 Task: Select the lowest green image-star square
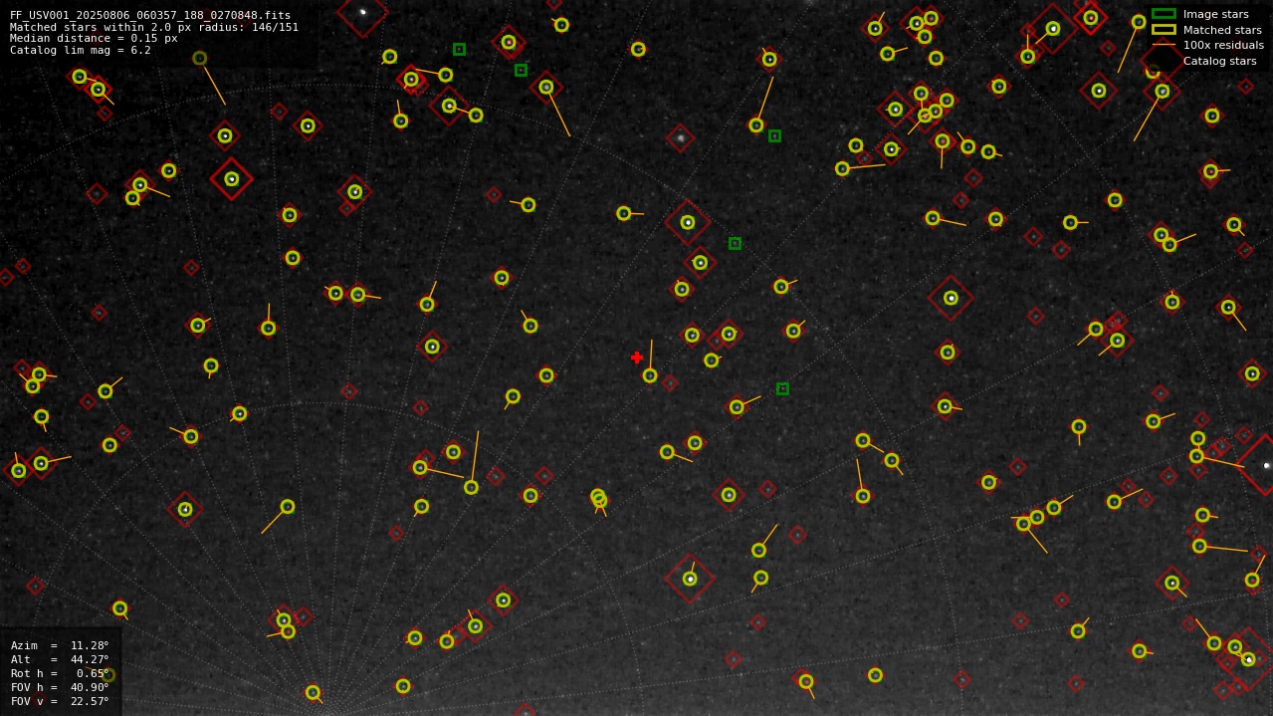tap(782, 388)
